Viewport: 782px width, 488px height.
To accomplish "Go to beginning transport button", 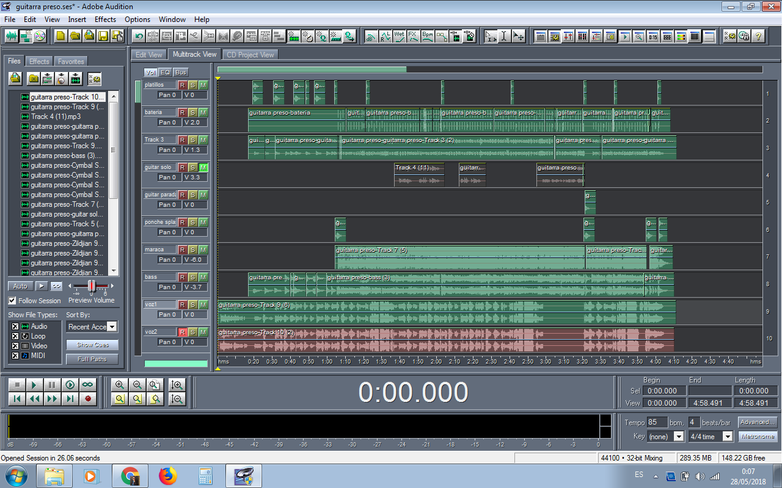I will coord(17,399).
